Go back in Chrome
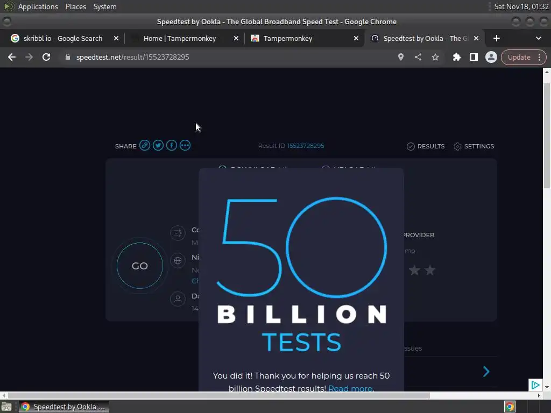The image size is (551, 413). (12, 57)
